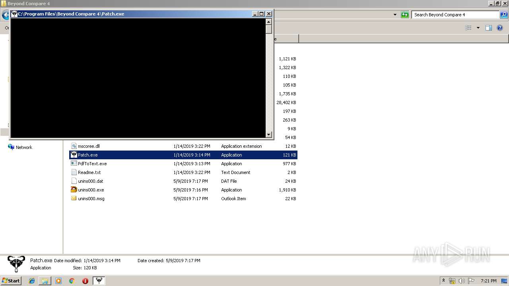The height and width of the screenshot is (286, 509).
Task: Click the Patch.exe file icon in list
Action: point(74,155)
